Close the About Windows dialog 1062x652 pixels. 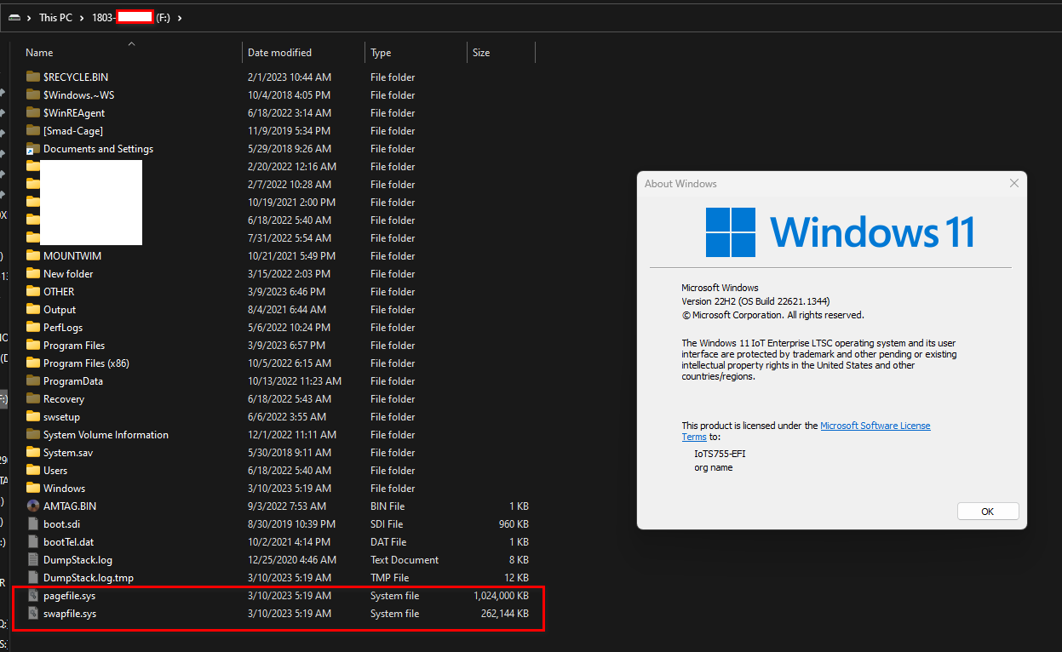coord(1013,183)
